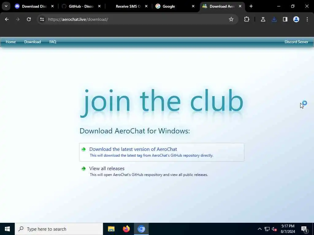Show hidden system tray icons
Viewport: 314px width, 235px height.
click(259, 229)
